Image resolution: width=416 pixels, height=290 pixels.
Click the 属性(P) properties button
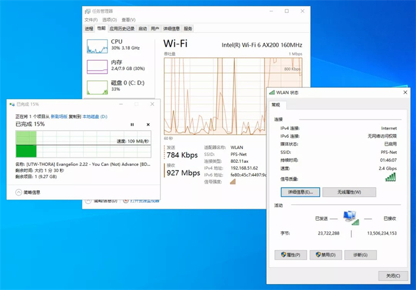click(x=291, y=255)
